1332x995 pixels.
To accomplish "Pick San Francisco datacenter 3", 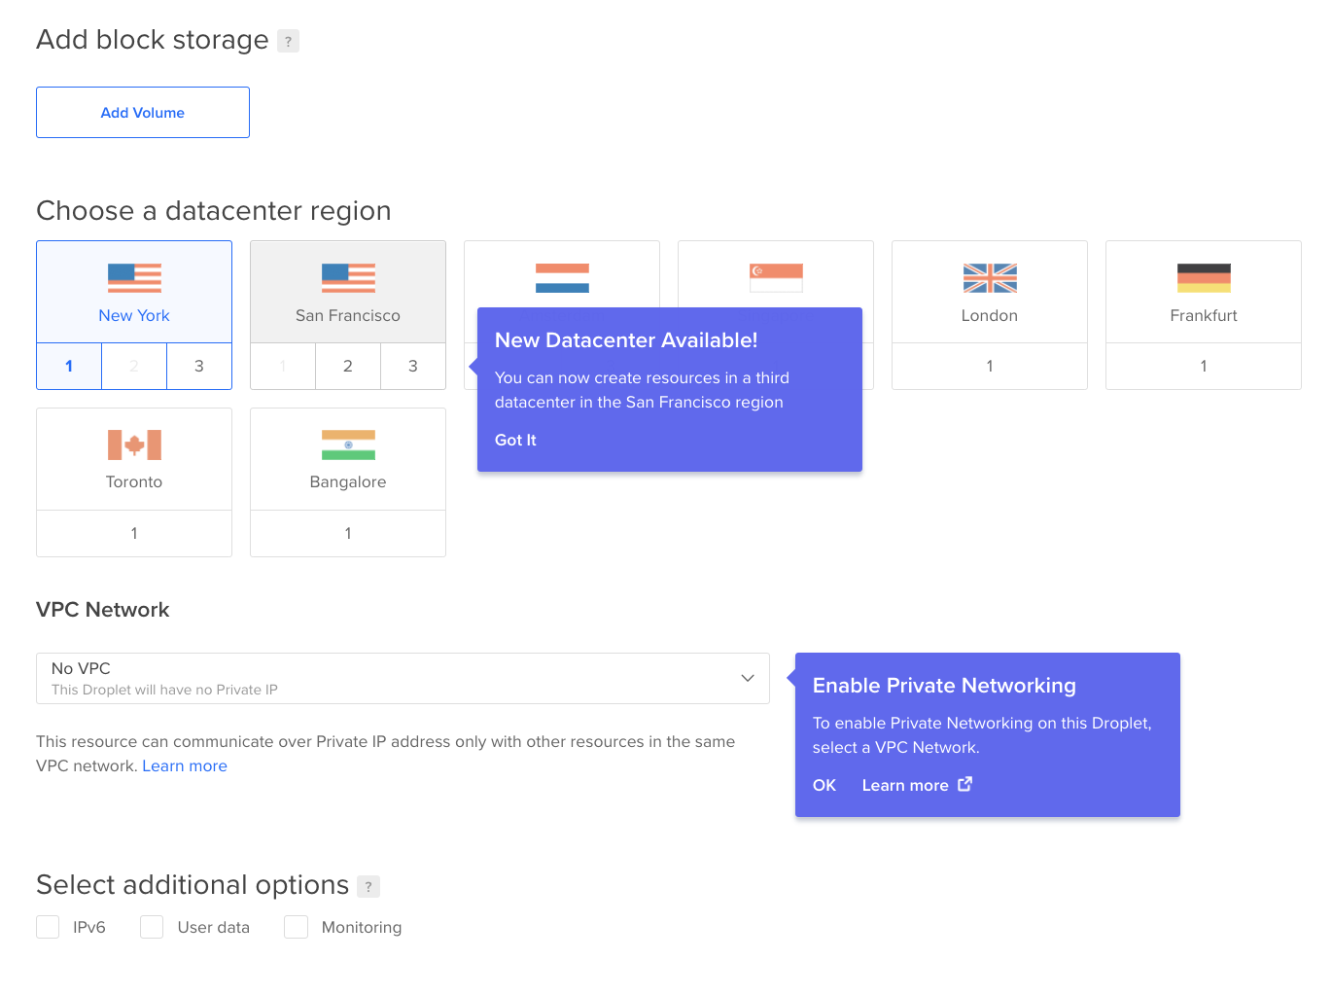I will (413, 367).
